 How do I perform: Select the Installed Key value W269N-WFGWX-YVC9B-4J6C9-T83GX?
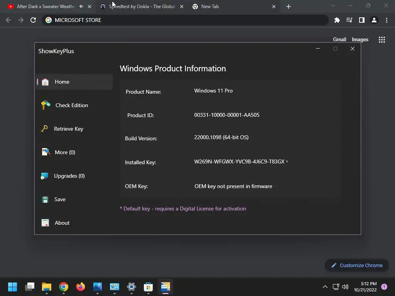[239, 161]
